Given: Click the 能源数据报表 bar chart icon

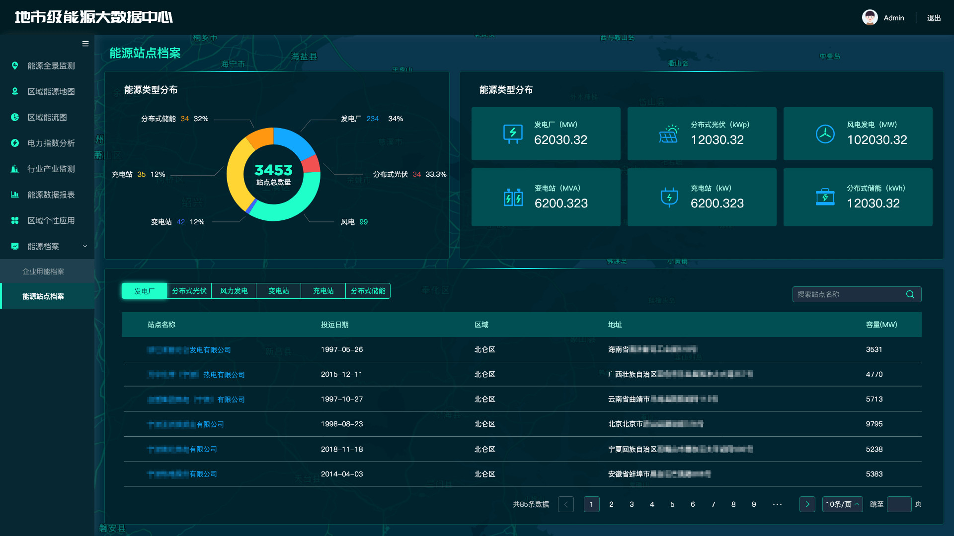Looking at the screenshot, I should coord(15,195).
